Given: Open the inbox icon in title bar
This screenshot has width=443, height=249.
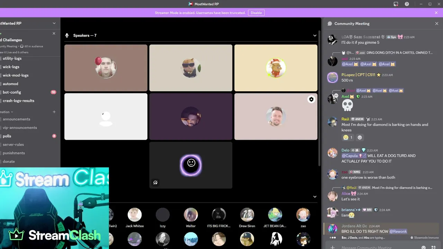Looking at the screenshot, I should [x=396, y=4].
